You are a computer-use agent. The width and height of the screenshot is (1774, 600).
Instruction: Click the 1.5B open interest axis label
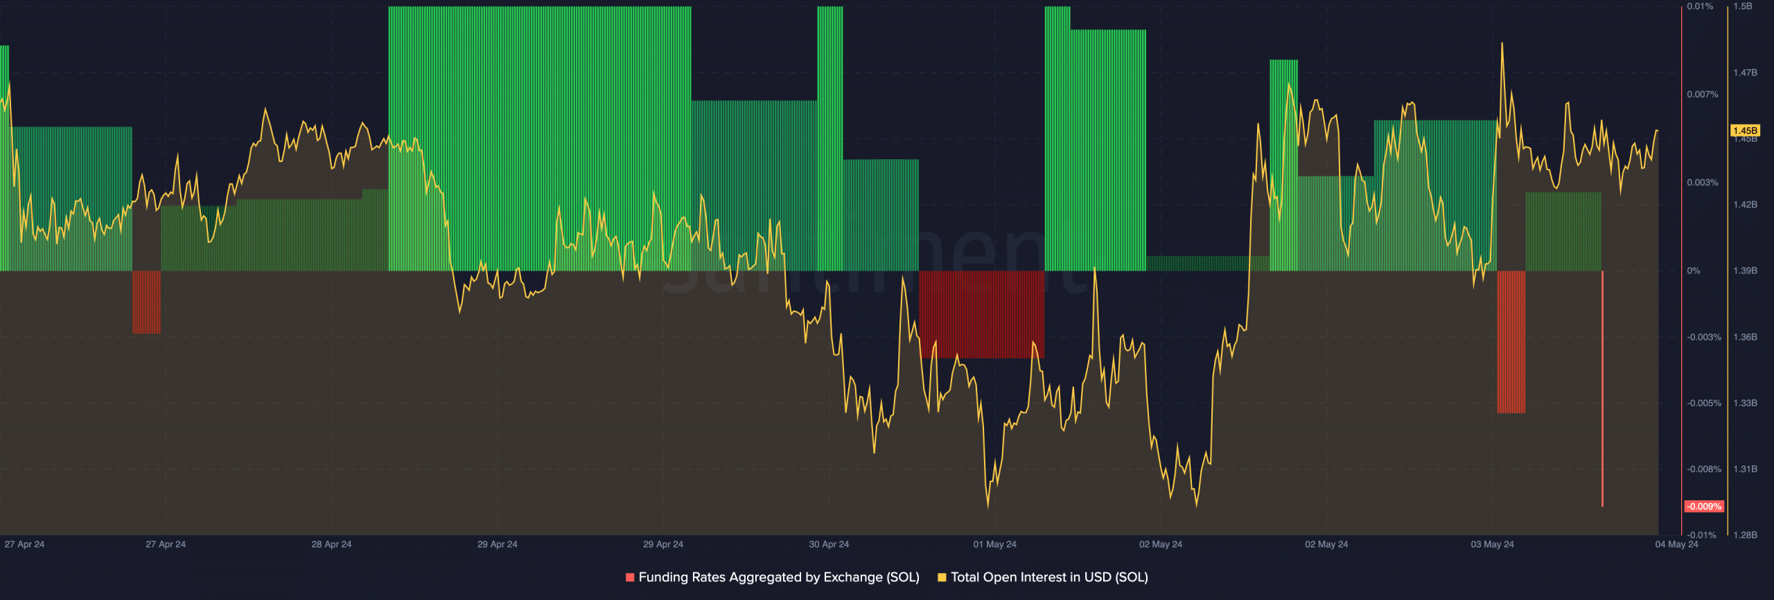(1743, 6)
